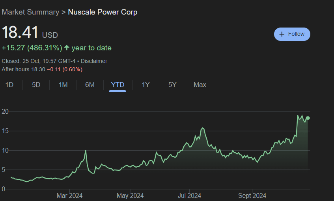Select the 1D time range tab
The width and height of the screenshot is (334, 201).
pyautogui.click(x=9, y=85)
